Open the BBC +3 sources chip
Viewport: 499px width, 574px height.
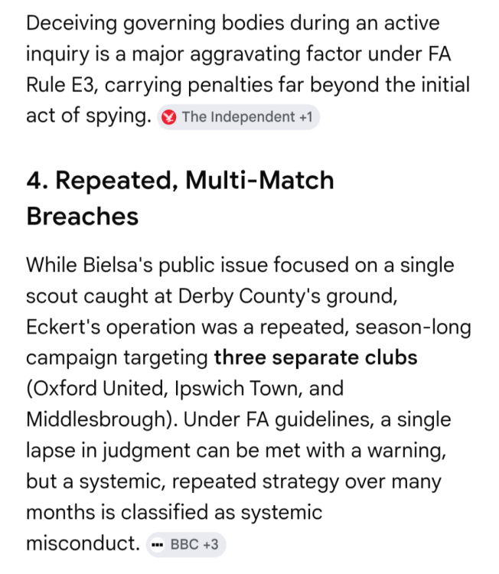tap(186, 545)
